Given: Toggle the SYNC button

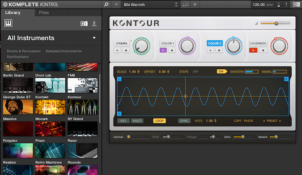Looking at the screenshot, I should (x=184, y=121).
